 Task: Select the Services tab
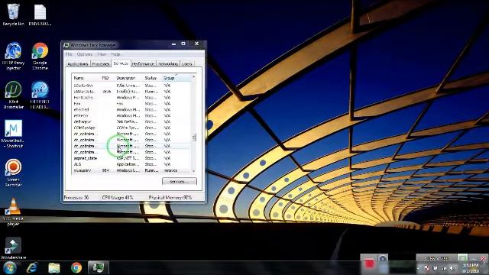(121, 63)
